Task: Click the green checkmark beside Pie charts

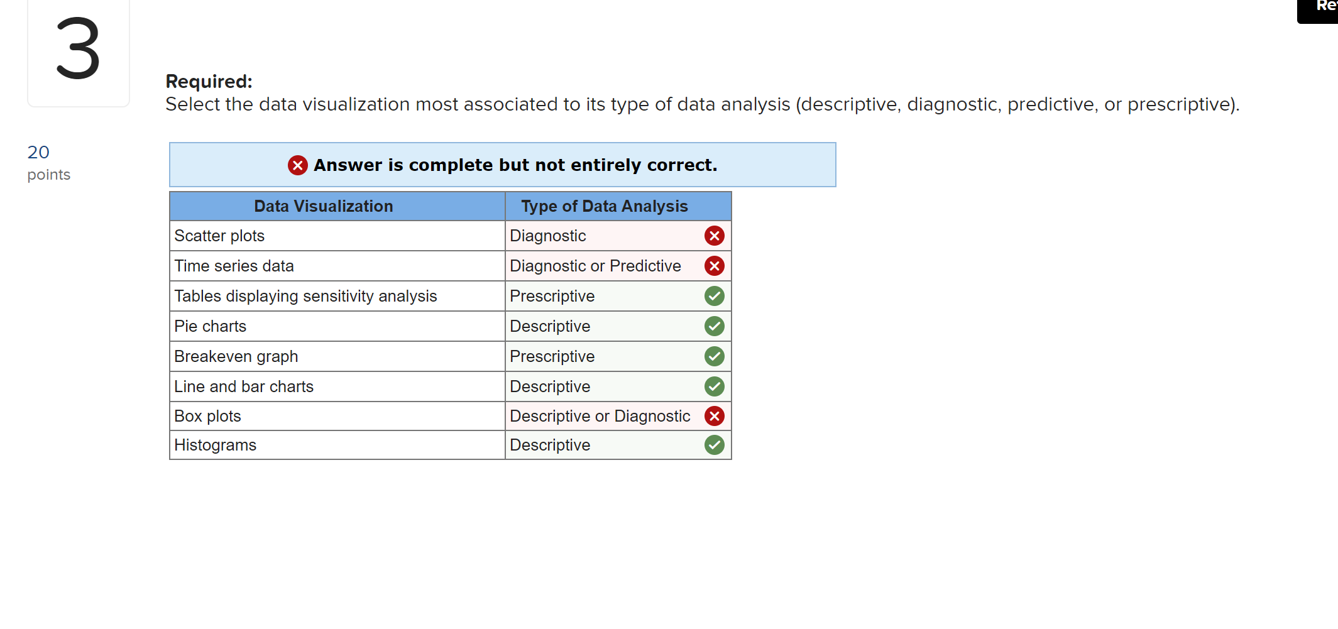Action: [x=714, y=326]
